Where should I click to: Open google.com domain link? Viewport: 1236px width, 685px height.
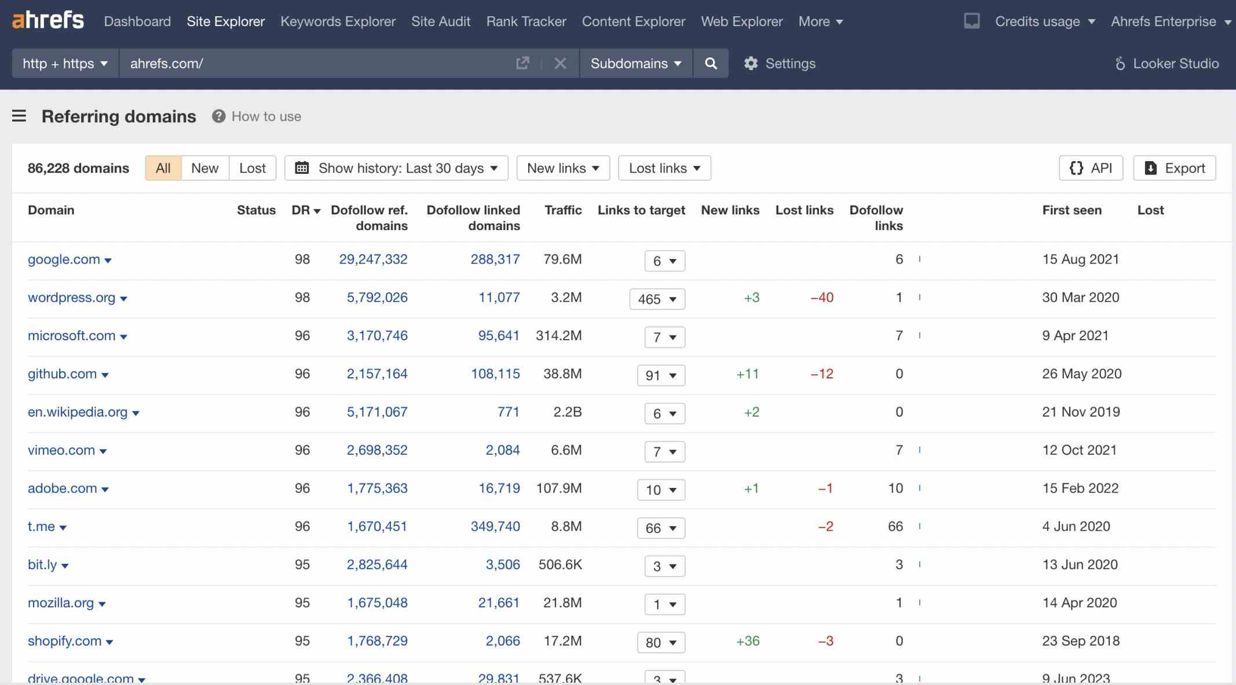64,259
